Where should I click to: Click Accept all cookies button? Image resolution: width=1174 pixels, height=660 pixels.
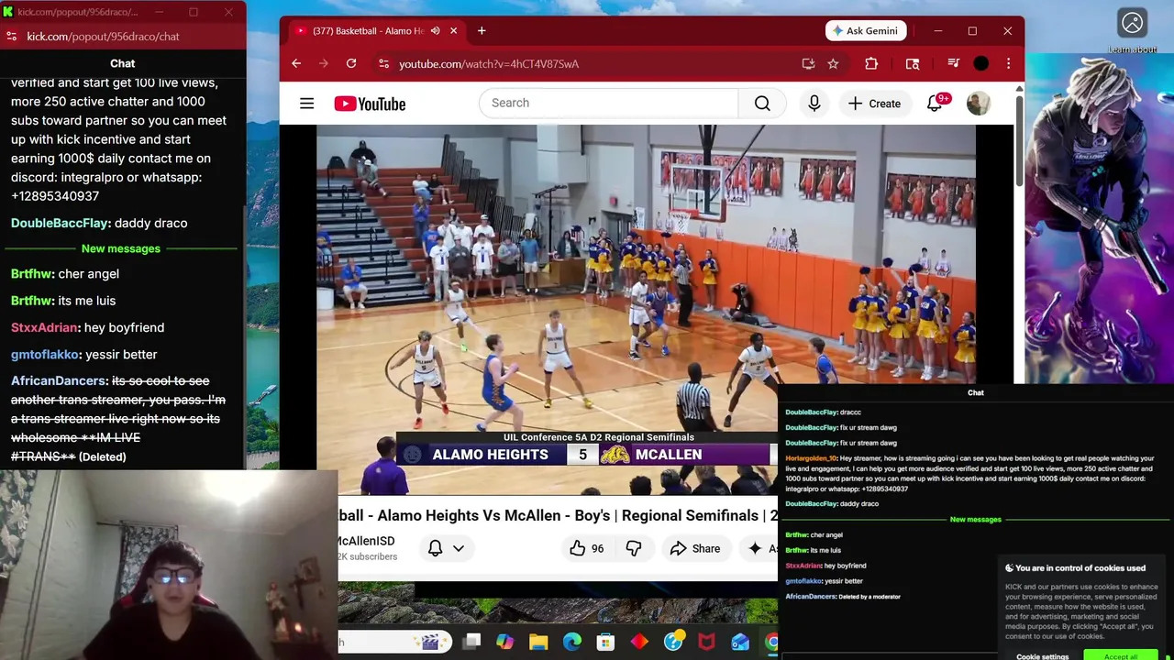(1120, 656)
